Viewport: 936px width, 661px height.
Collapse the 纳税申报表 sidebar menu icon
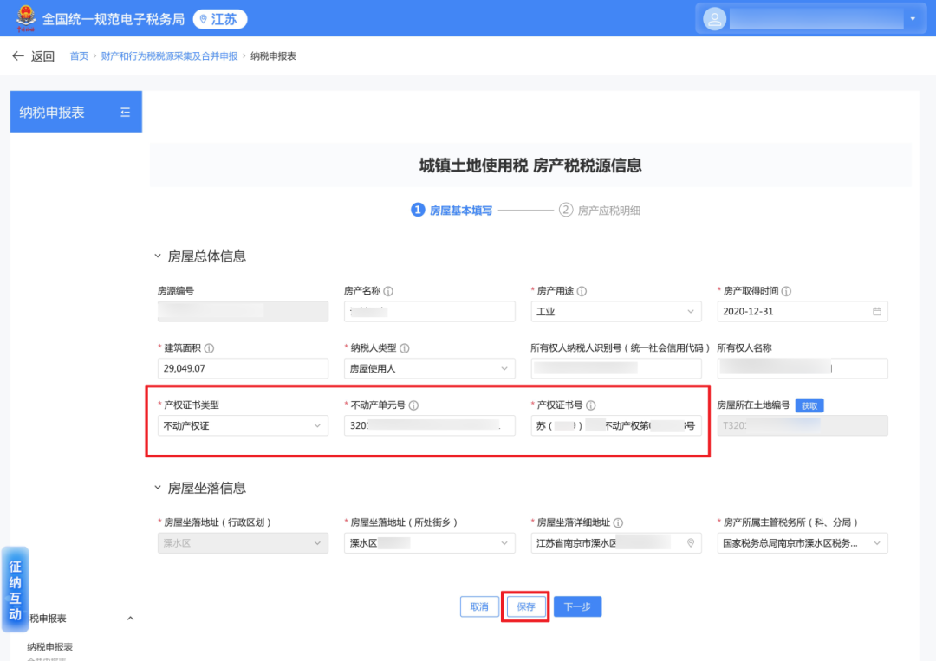click(126, 112)
